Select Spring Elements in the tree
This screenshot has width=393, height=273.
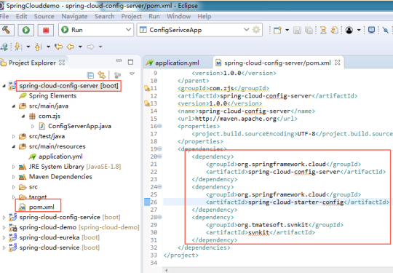[52, 96]
